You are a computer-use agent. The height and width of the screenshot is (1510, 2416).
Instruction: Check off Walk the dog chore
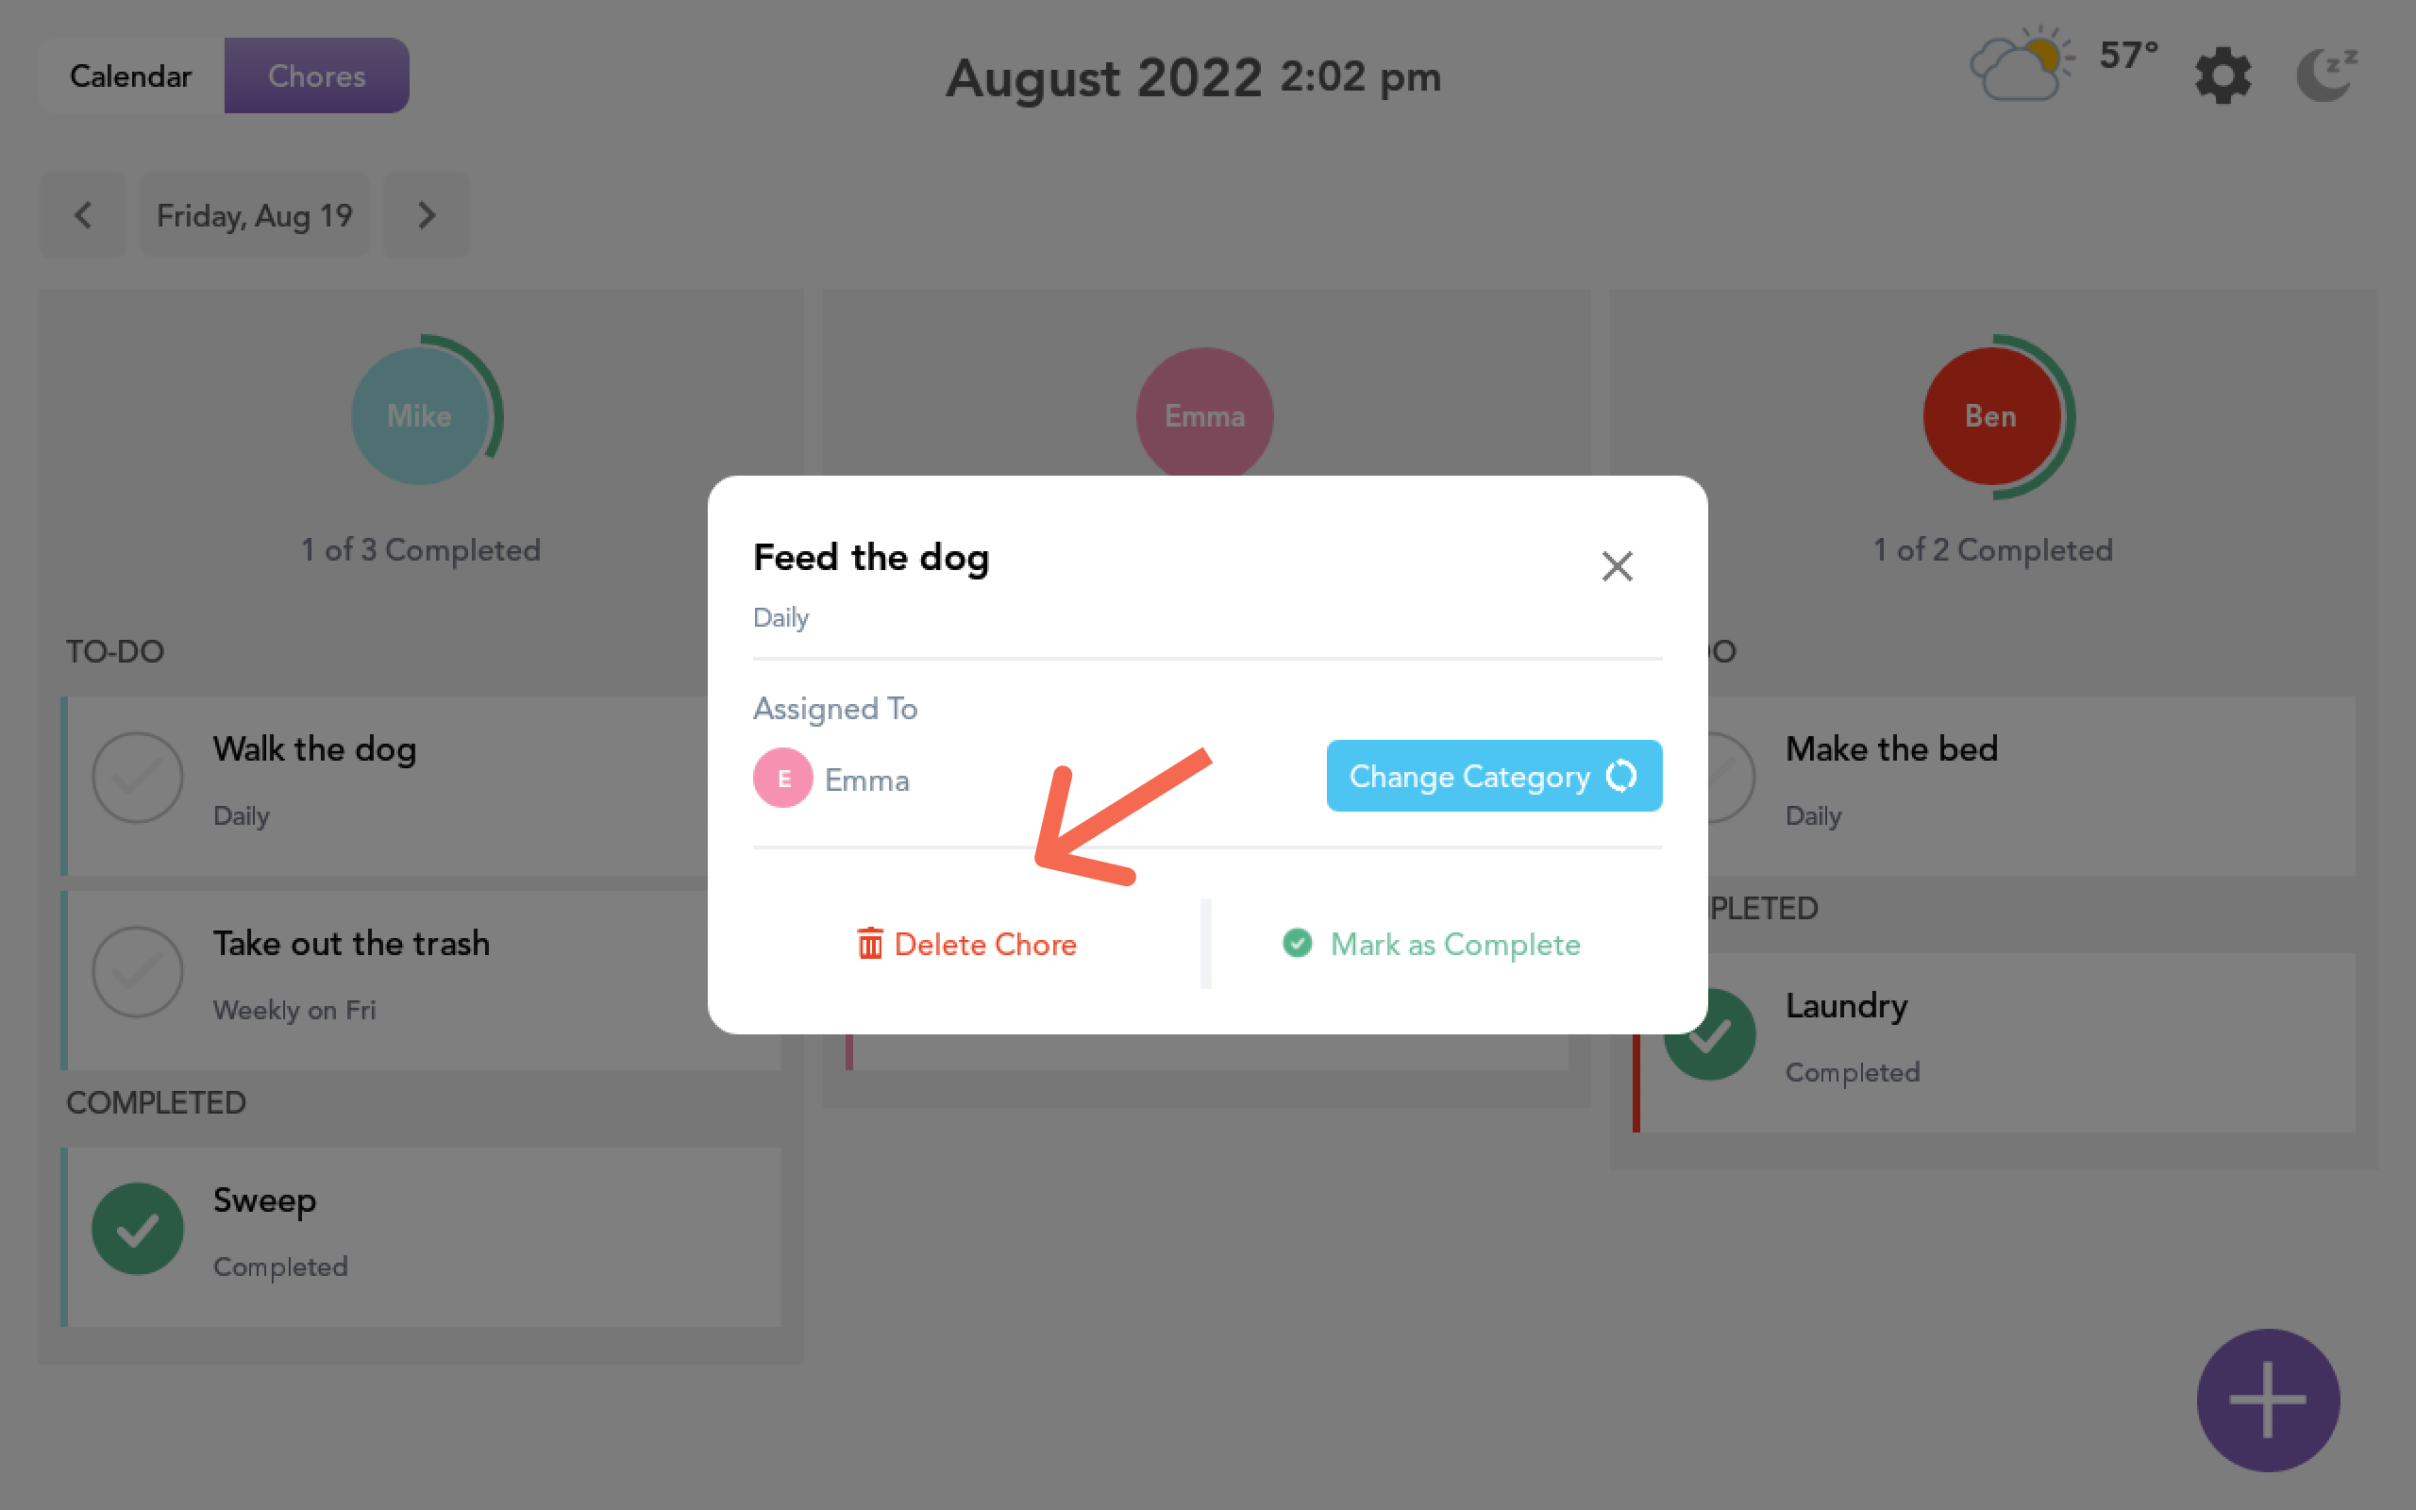138,778
